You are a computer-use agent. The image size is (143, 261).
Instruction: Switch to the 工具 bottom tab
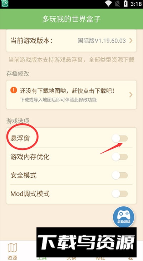pyautogui.click(x=41, y=259)
